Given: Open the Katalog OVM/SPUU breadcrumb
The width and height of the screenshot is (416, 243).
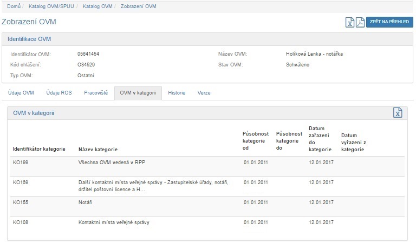Looking at the screenshot, I should pyautogui.click(x=52, y=6).
